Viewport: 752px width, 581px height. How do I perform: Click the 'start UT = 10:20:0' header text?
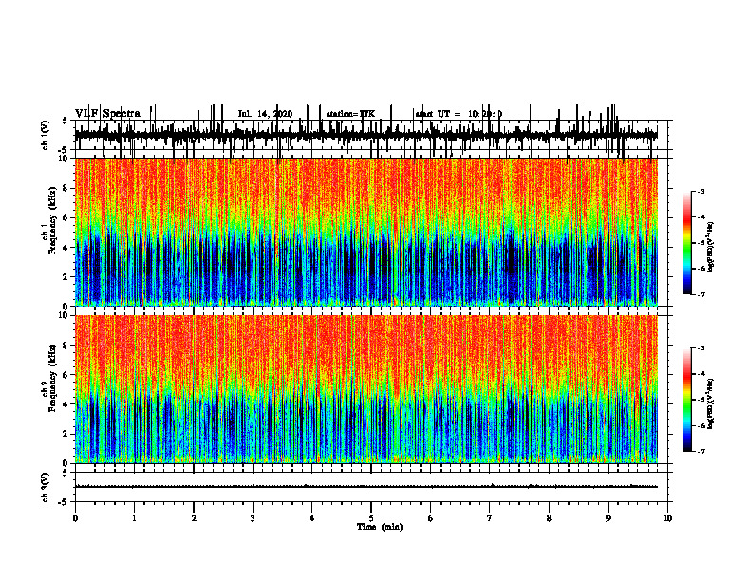pos(459,114)
